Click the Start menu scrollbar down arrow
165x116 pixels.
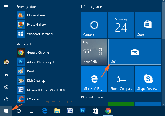point(163,104)
